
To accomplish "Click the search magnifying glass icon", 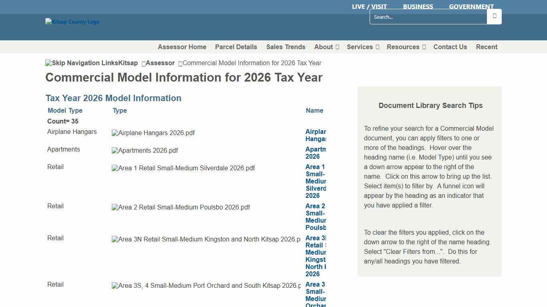I will coord(494,16).
